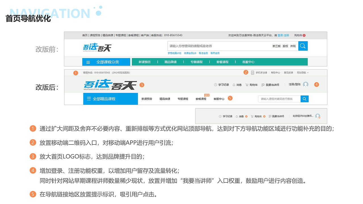Click into old search box 请输入您想查询的课程或是老师

point(233,46)
